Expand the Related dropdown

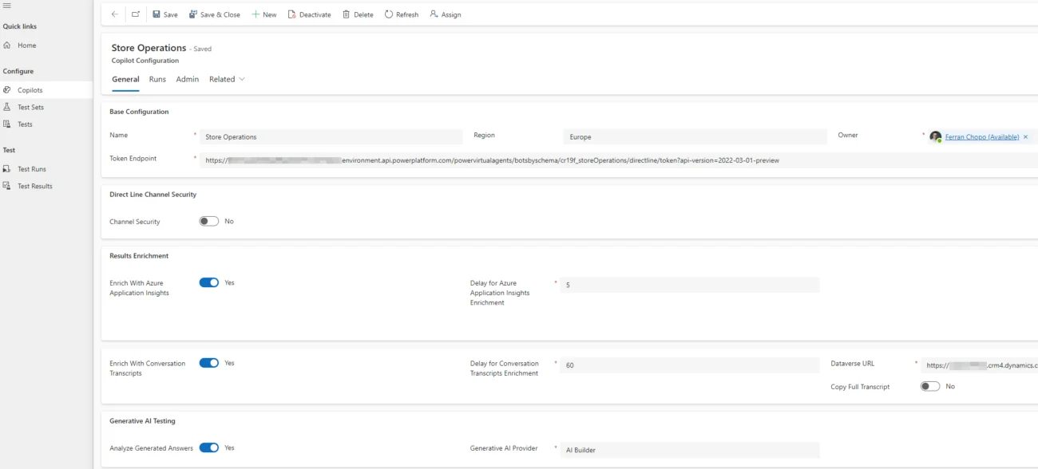pos(227,79)
